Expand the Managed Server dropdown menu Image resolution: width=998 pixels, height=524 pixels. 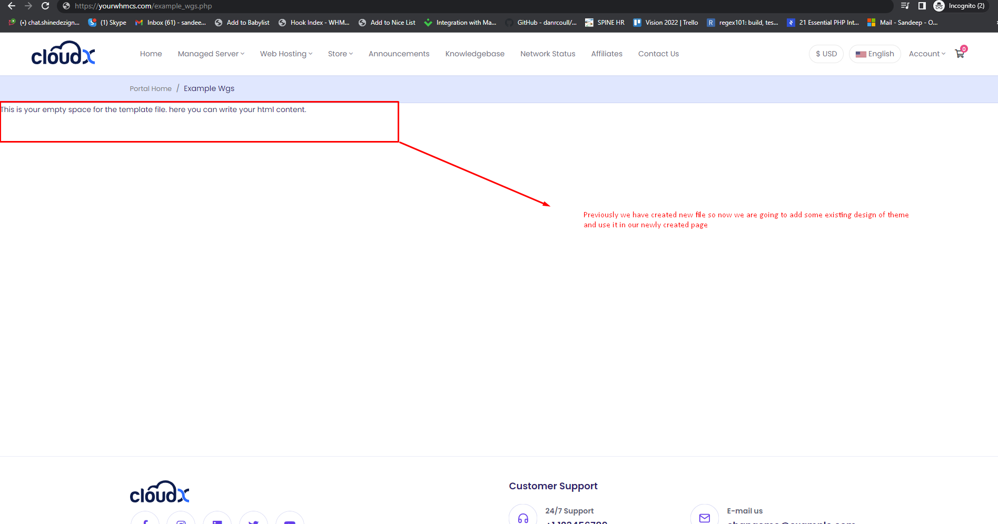click(x=211, y=54)
